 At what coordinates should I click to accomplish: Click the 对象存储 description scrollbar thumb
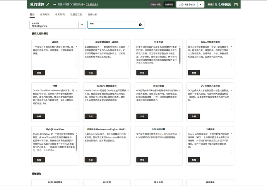[180, 56]
